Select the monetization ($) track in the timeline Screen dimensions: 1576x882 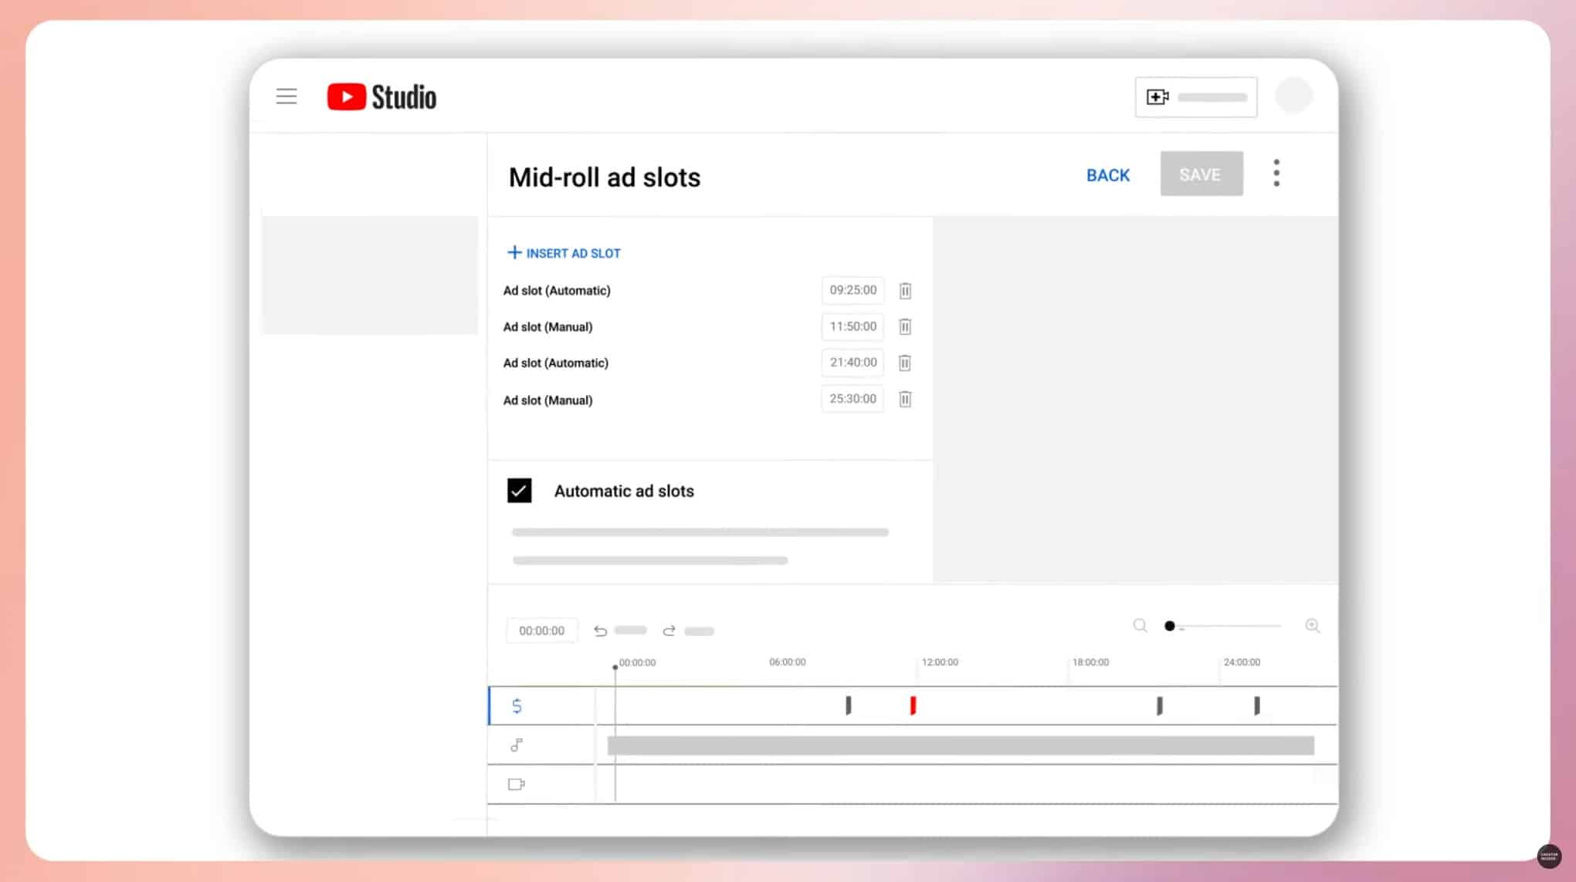[516, 705]
